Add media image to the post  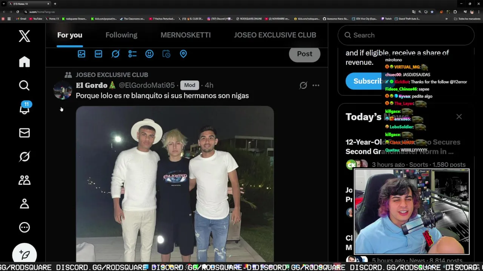tap(82, 54)
